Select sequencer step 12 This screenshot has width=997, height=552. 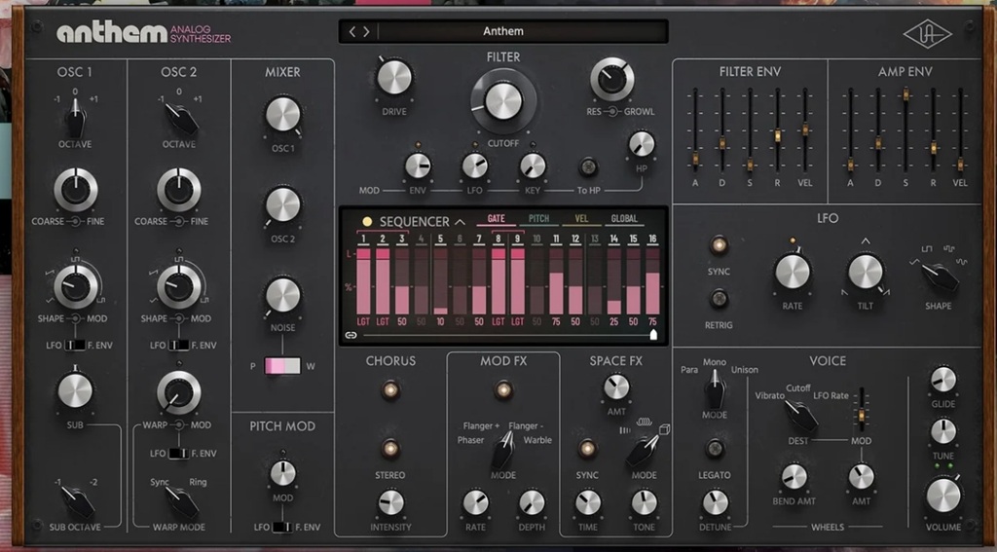(x=574, y=239)
